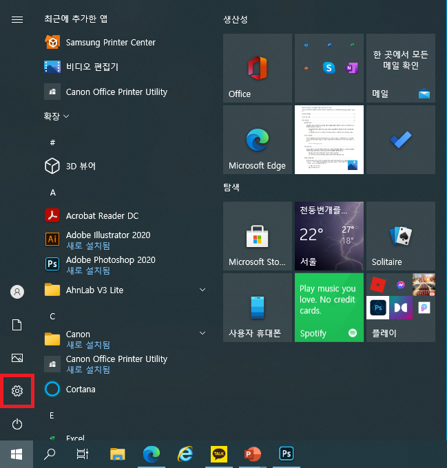This screenshot has height=468, width=447.
Task: Open the To Do checkmark tile
Action: [401, 140]
